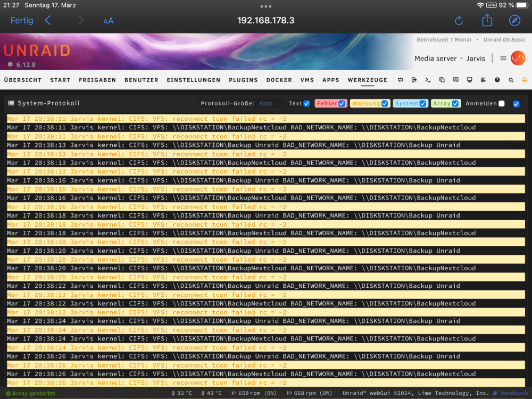Screen dimensions: 532x399
Task: Open the AA text size menu
Action: pyautogui.click(x=108, y=21)
